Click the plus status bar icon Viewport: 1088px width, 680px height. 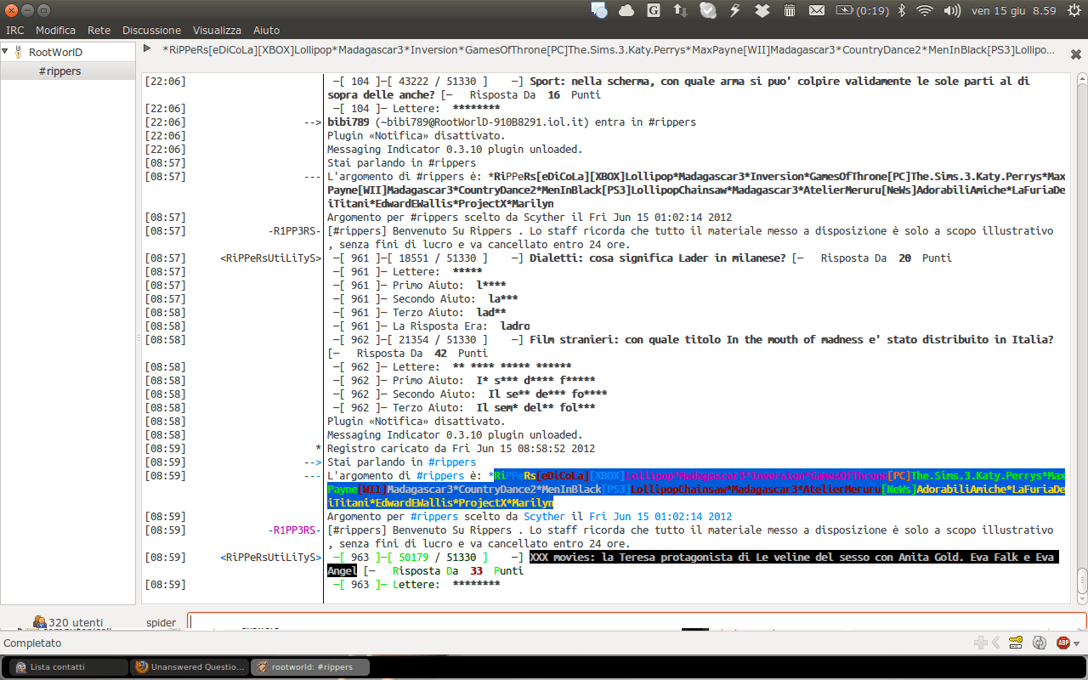click(980, 643)
